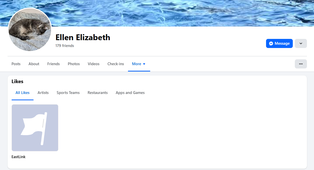Open the EastLink page flag thumbnail
This screenshot has height=170, width=314.
[35, 128]
